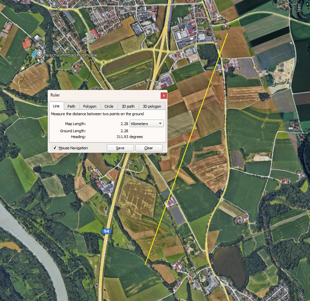Open the photo marker left of 21 Töging
The image size is (310, 301).
coord(145,30)
